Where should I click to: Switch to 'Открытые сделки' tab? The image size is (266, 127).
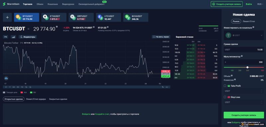point(14,99)
